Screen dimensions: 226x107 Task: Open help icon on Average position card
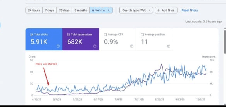click(x=168, y=46)
